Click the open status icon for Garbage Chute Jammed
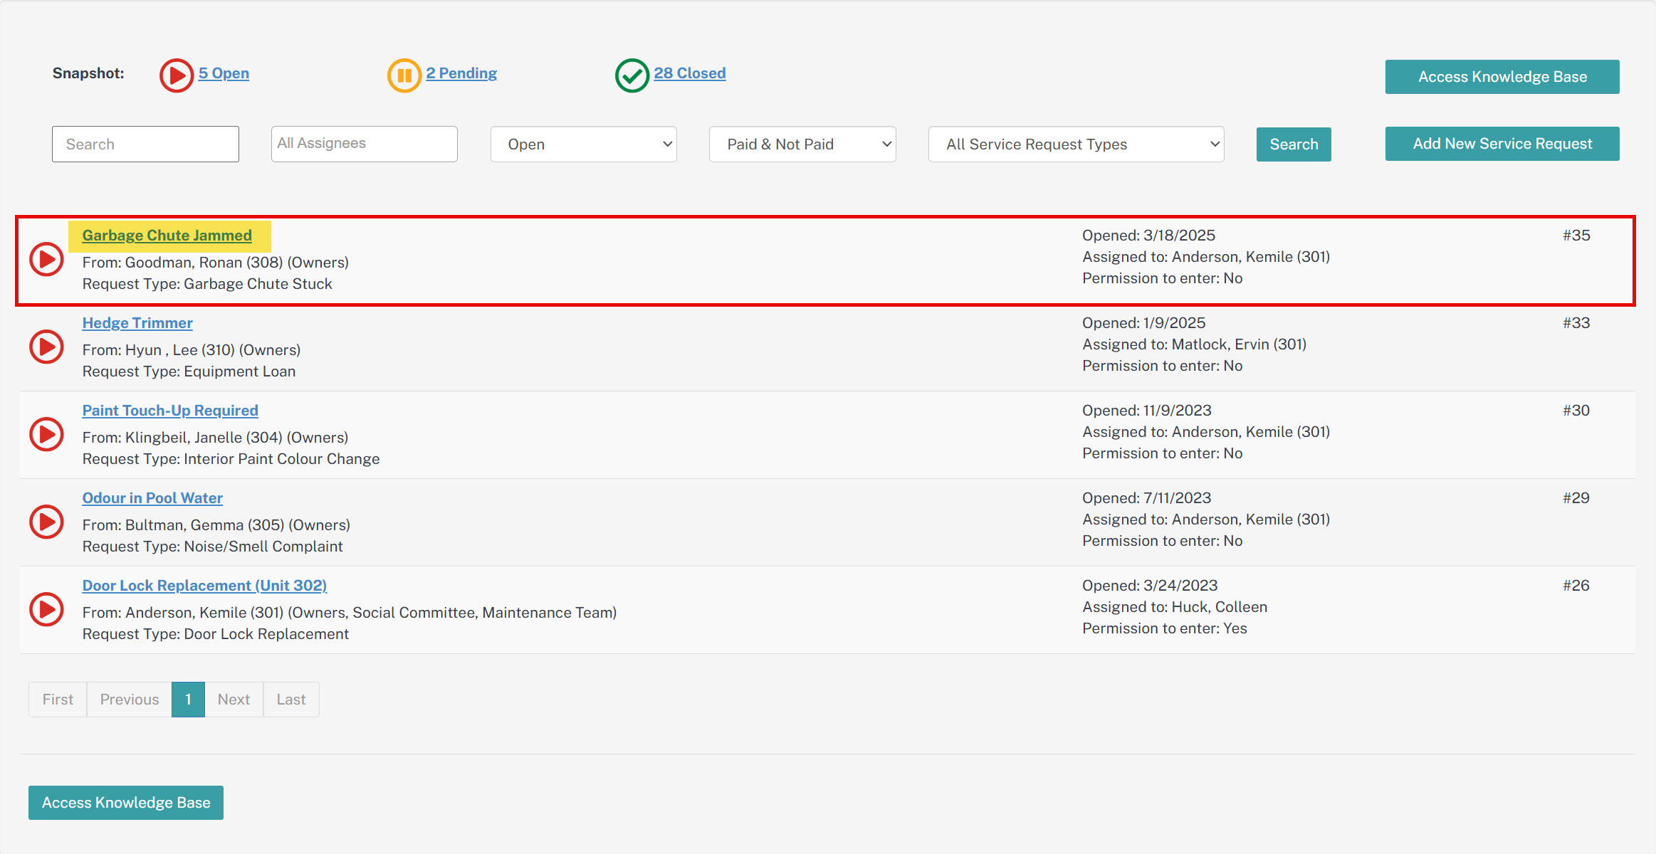Viewport: 1656px width, 854px height. [47, 260]
